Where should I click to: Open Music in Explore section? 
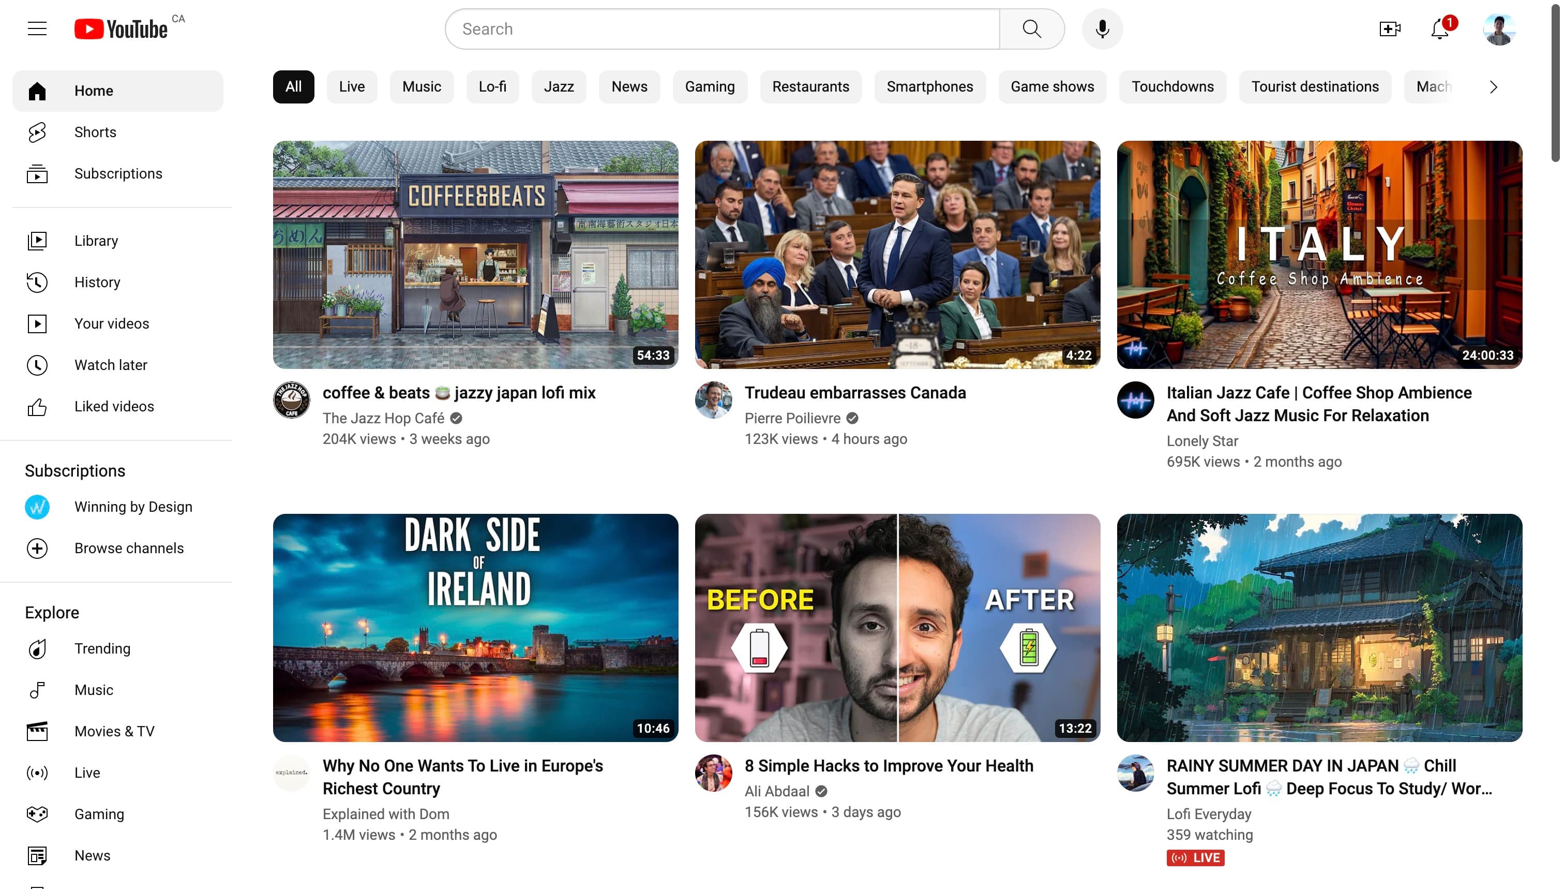(x=118, y=690)
